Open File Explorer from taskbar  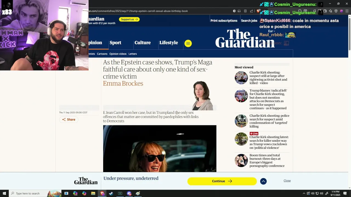coord(93,193)
